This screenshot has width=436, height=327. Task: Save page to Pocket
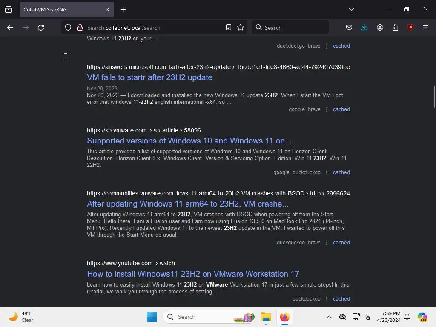(349, 28)
